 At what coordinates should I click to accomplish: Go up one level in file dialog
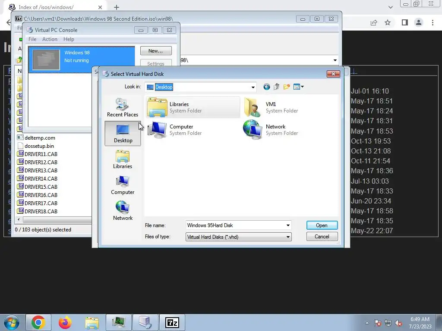click(276, 87)
